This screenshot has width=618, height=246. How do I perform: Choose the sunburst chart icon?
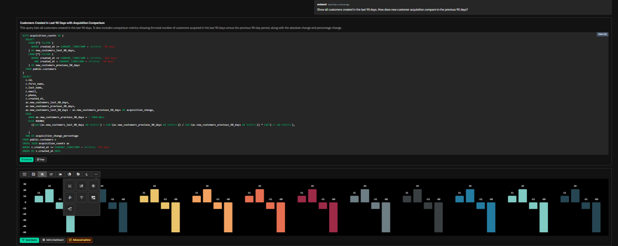click(x=78, y=174)
